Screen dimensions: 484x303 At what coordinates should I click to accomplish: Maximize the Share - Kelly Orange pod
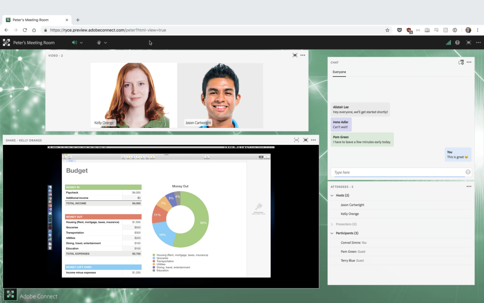(x=305, y=140)
